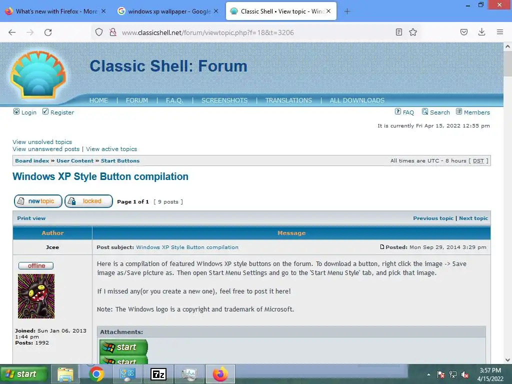Click the address bar URL field
Screen dimensions: 512x384
(x=254, y=32)
